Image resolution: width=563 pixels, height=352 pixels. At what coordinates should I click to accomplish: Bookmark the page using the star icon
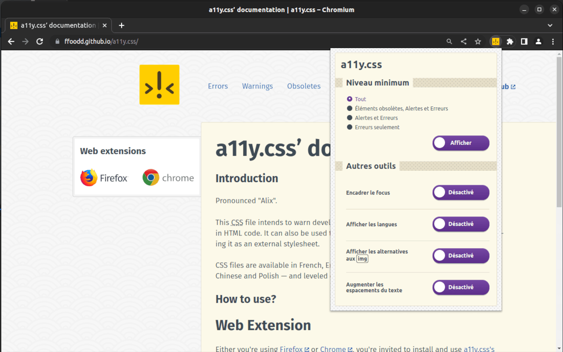[x=478, y=41]
